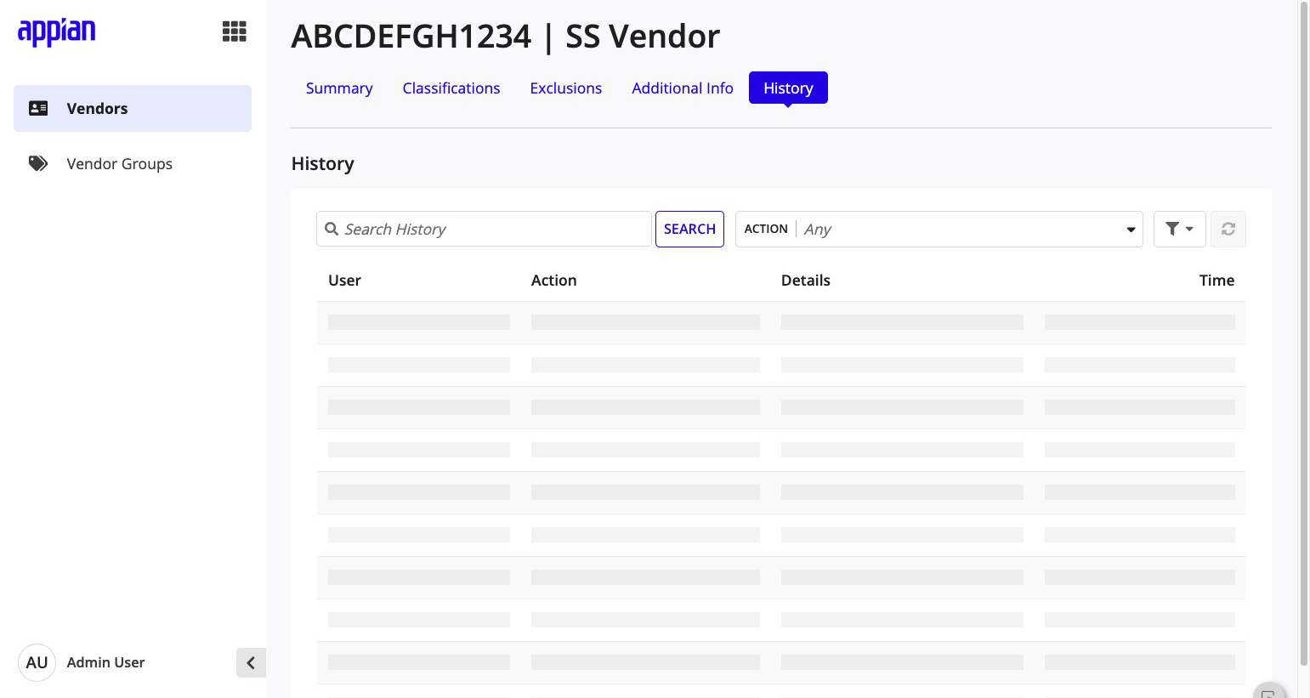The height and width of the screenshot is (698, 1310).
Task: Click the Time column header
Action: (1216, 281)
